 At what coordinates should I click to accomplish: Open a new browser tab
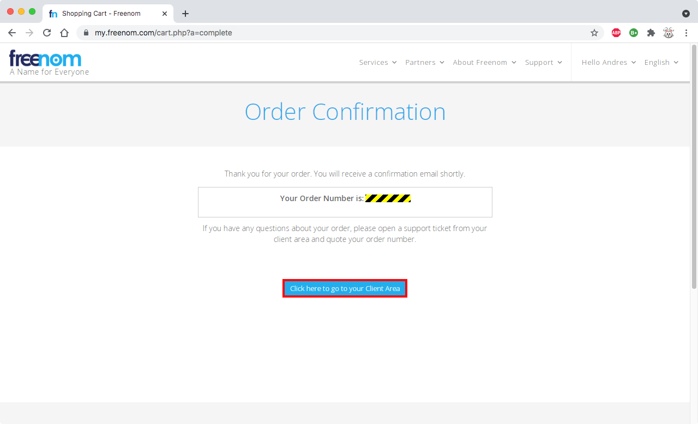pos(185,14)
